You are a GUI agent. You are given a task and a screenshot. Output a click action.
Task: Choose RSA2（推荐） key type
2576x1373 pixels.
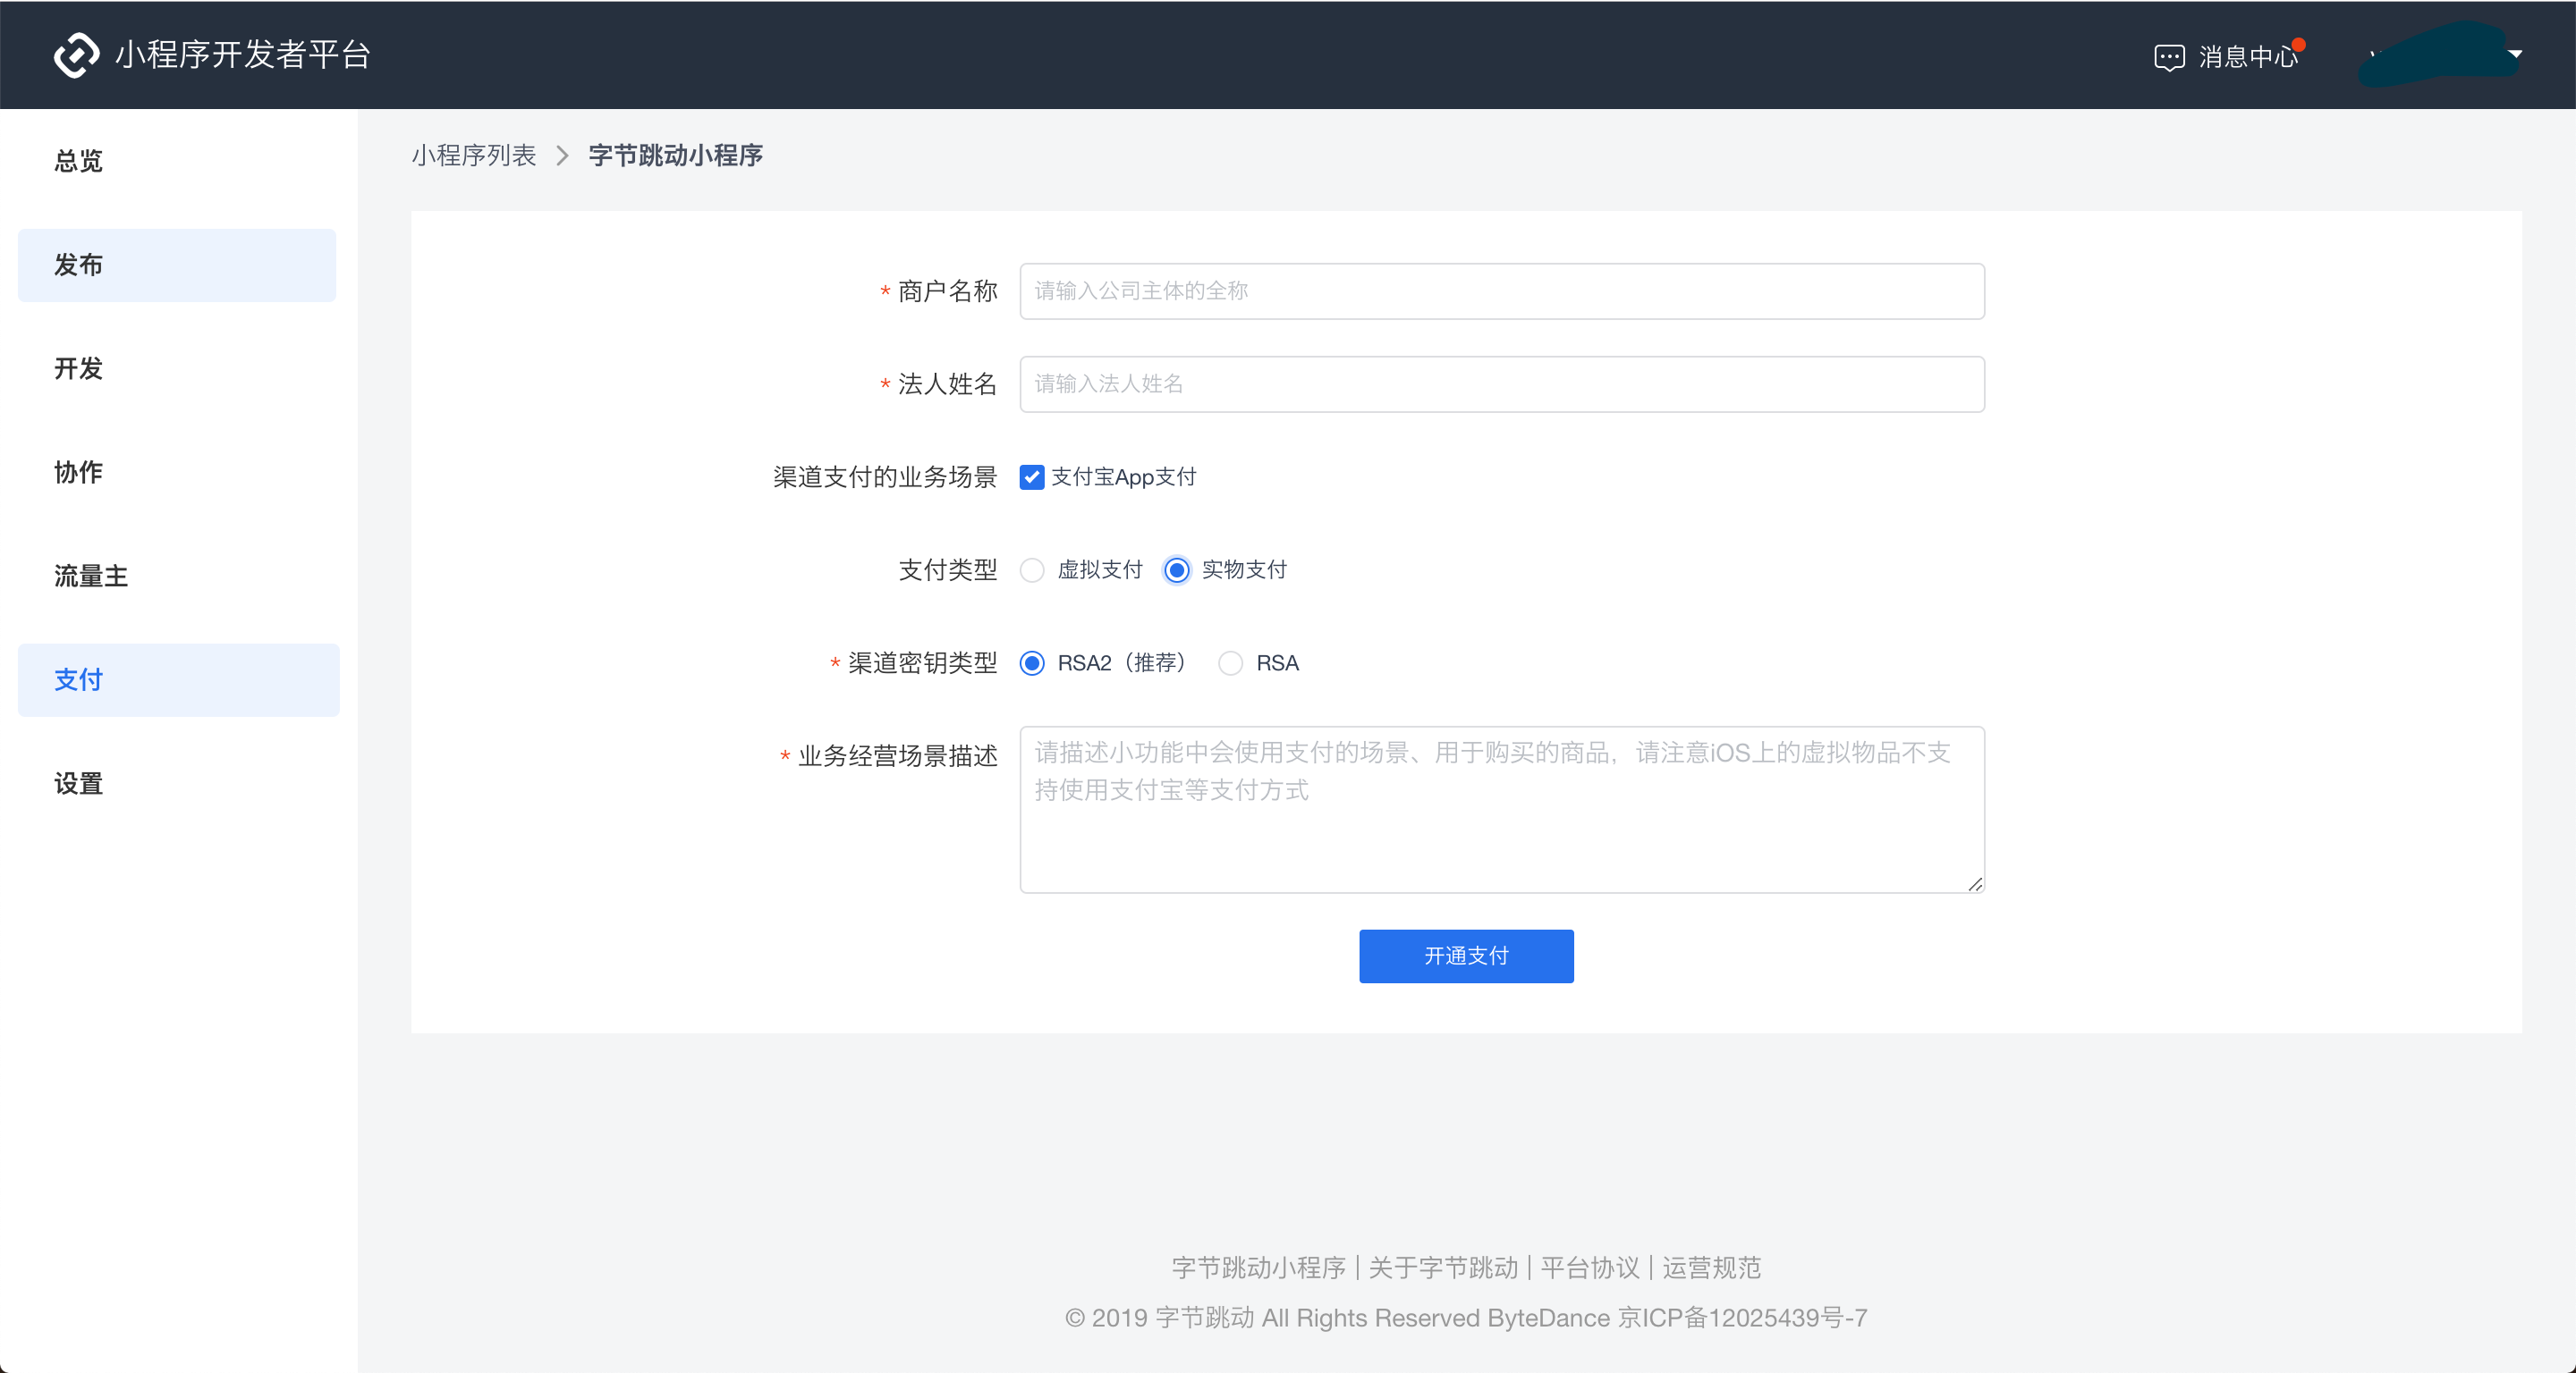tap(1031, 662)
